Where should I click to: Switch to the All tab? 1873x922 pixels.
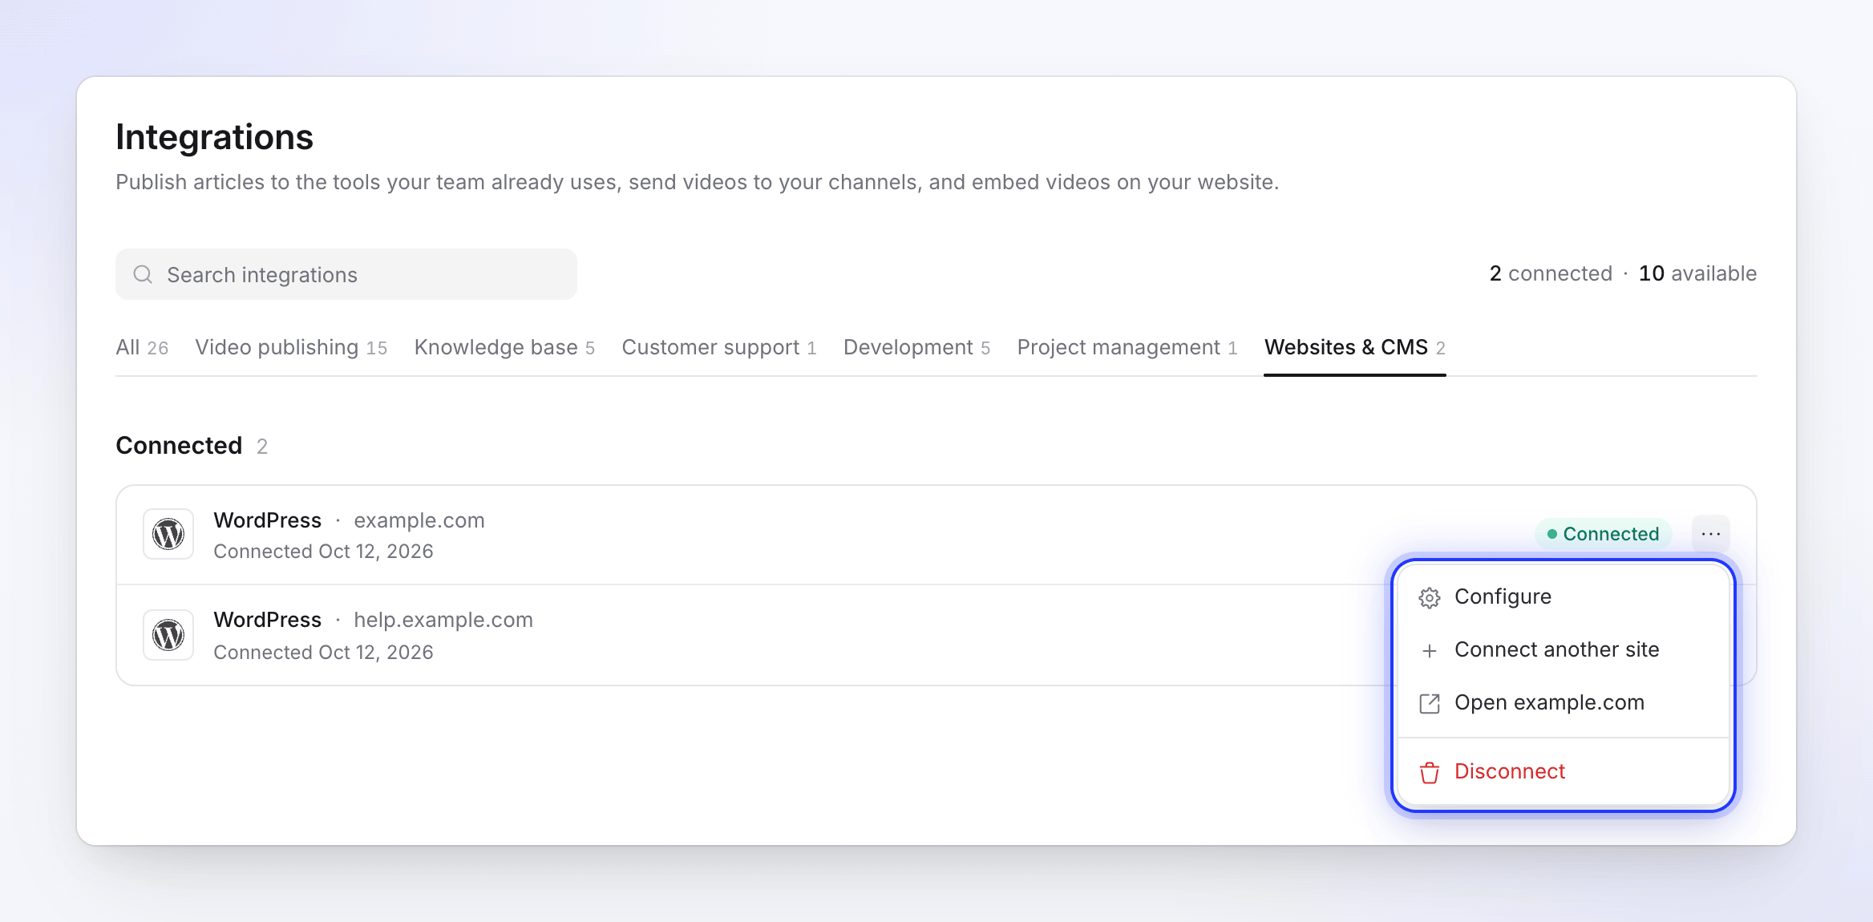click(142, 347)
